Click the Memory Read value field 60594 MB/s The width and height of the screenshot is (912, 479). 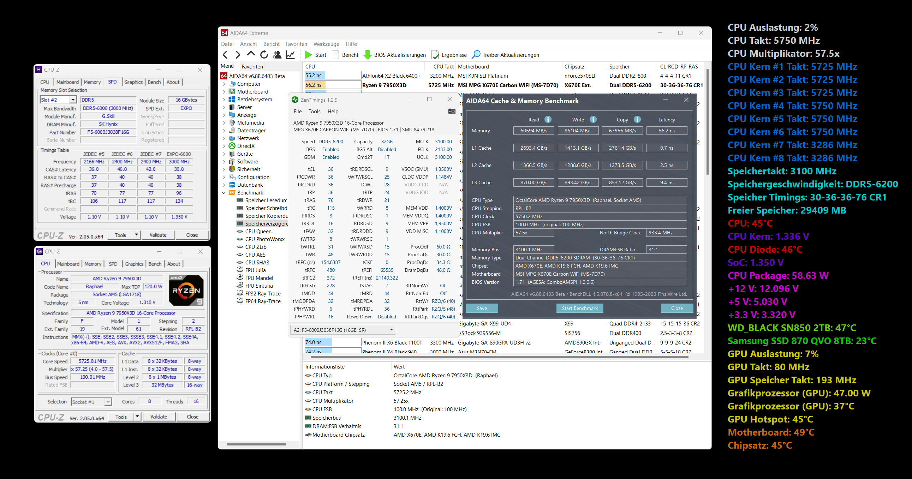point(534,131)
